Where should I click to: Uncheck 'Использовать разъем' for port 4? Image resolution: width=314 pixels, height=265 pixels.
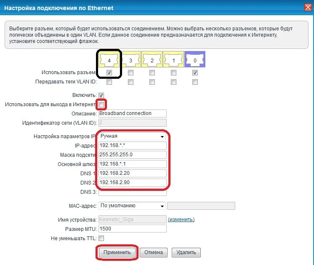(109, 72)
